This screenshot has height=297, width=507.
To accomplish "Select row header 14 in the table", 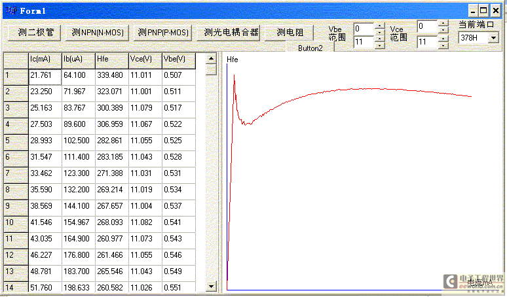I will [16, 287].
